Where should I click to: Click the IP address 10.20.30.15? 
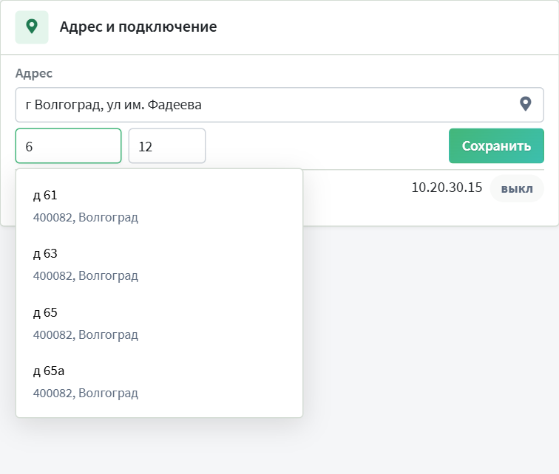[x=447, y=188]
